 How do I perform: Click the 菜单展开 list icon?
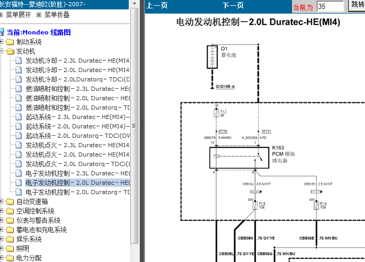1,15
